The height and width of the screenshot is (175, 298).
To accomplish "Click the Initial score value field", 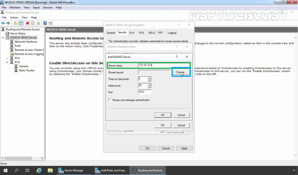I will coord(143,86).
